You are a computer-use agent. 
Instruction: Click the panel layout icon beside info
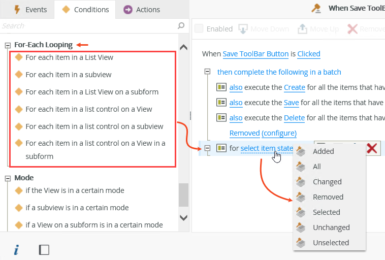click(x=44, y=249)
